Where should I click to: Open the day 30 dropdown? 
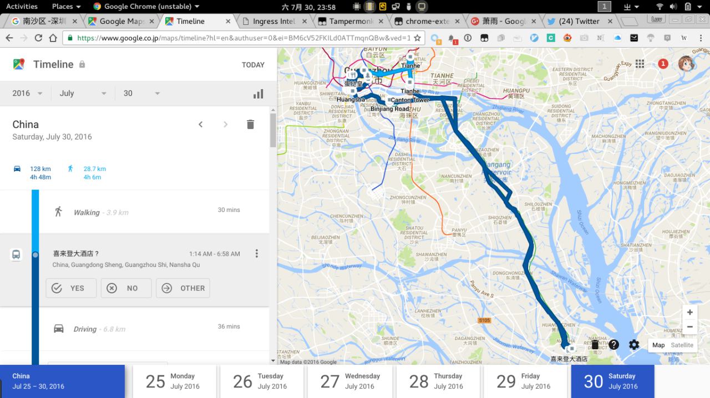141,93
